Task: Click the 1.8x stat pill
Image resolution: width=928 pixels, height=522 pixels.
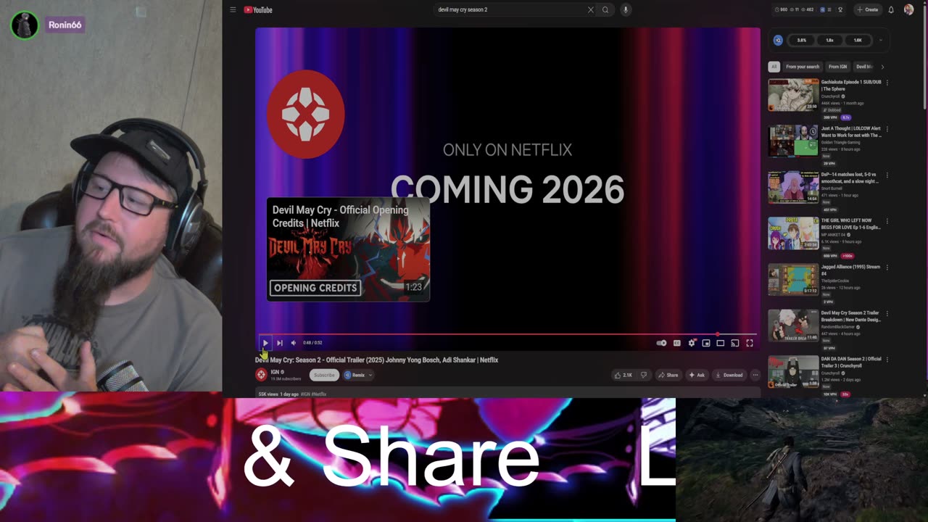Action: tap(829, 40)
